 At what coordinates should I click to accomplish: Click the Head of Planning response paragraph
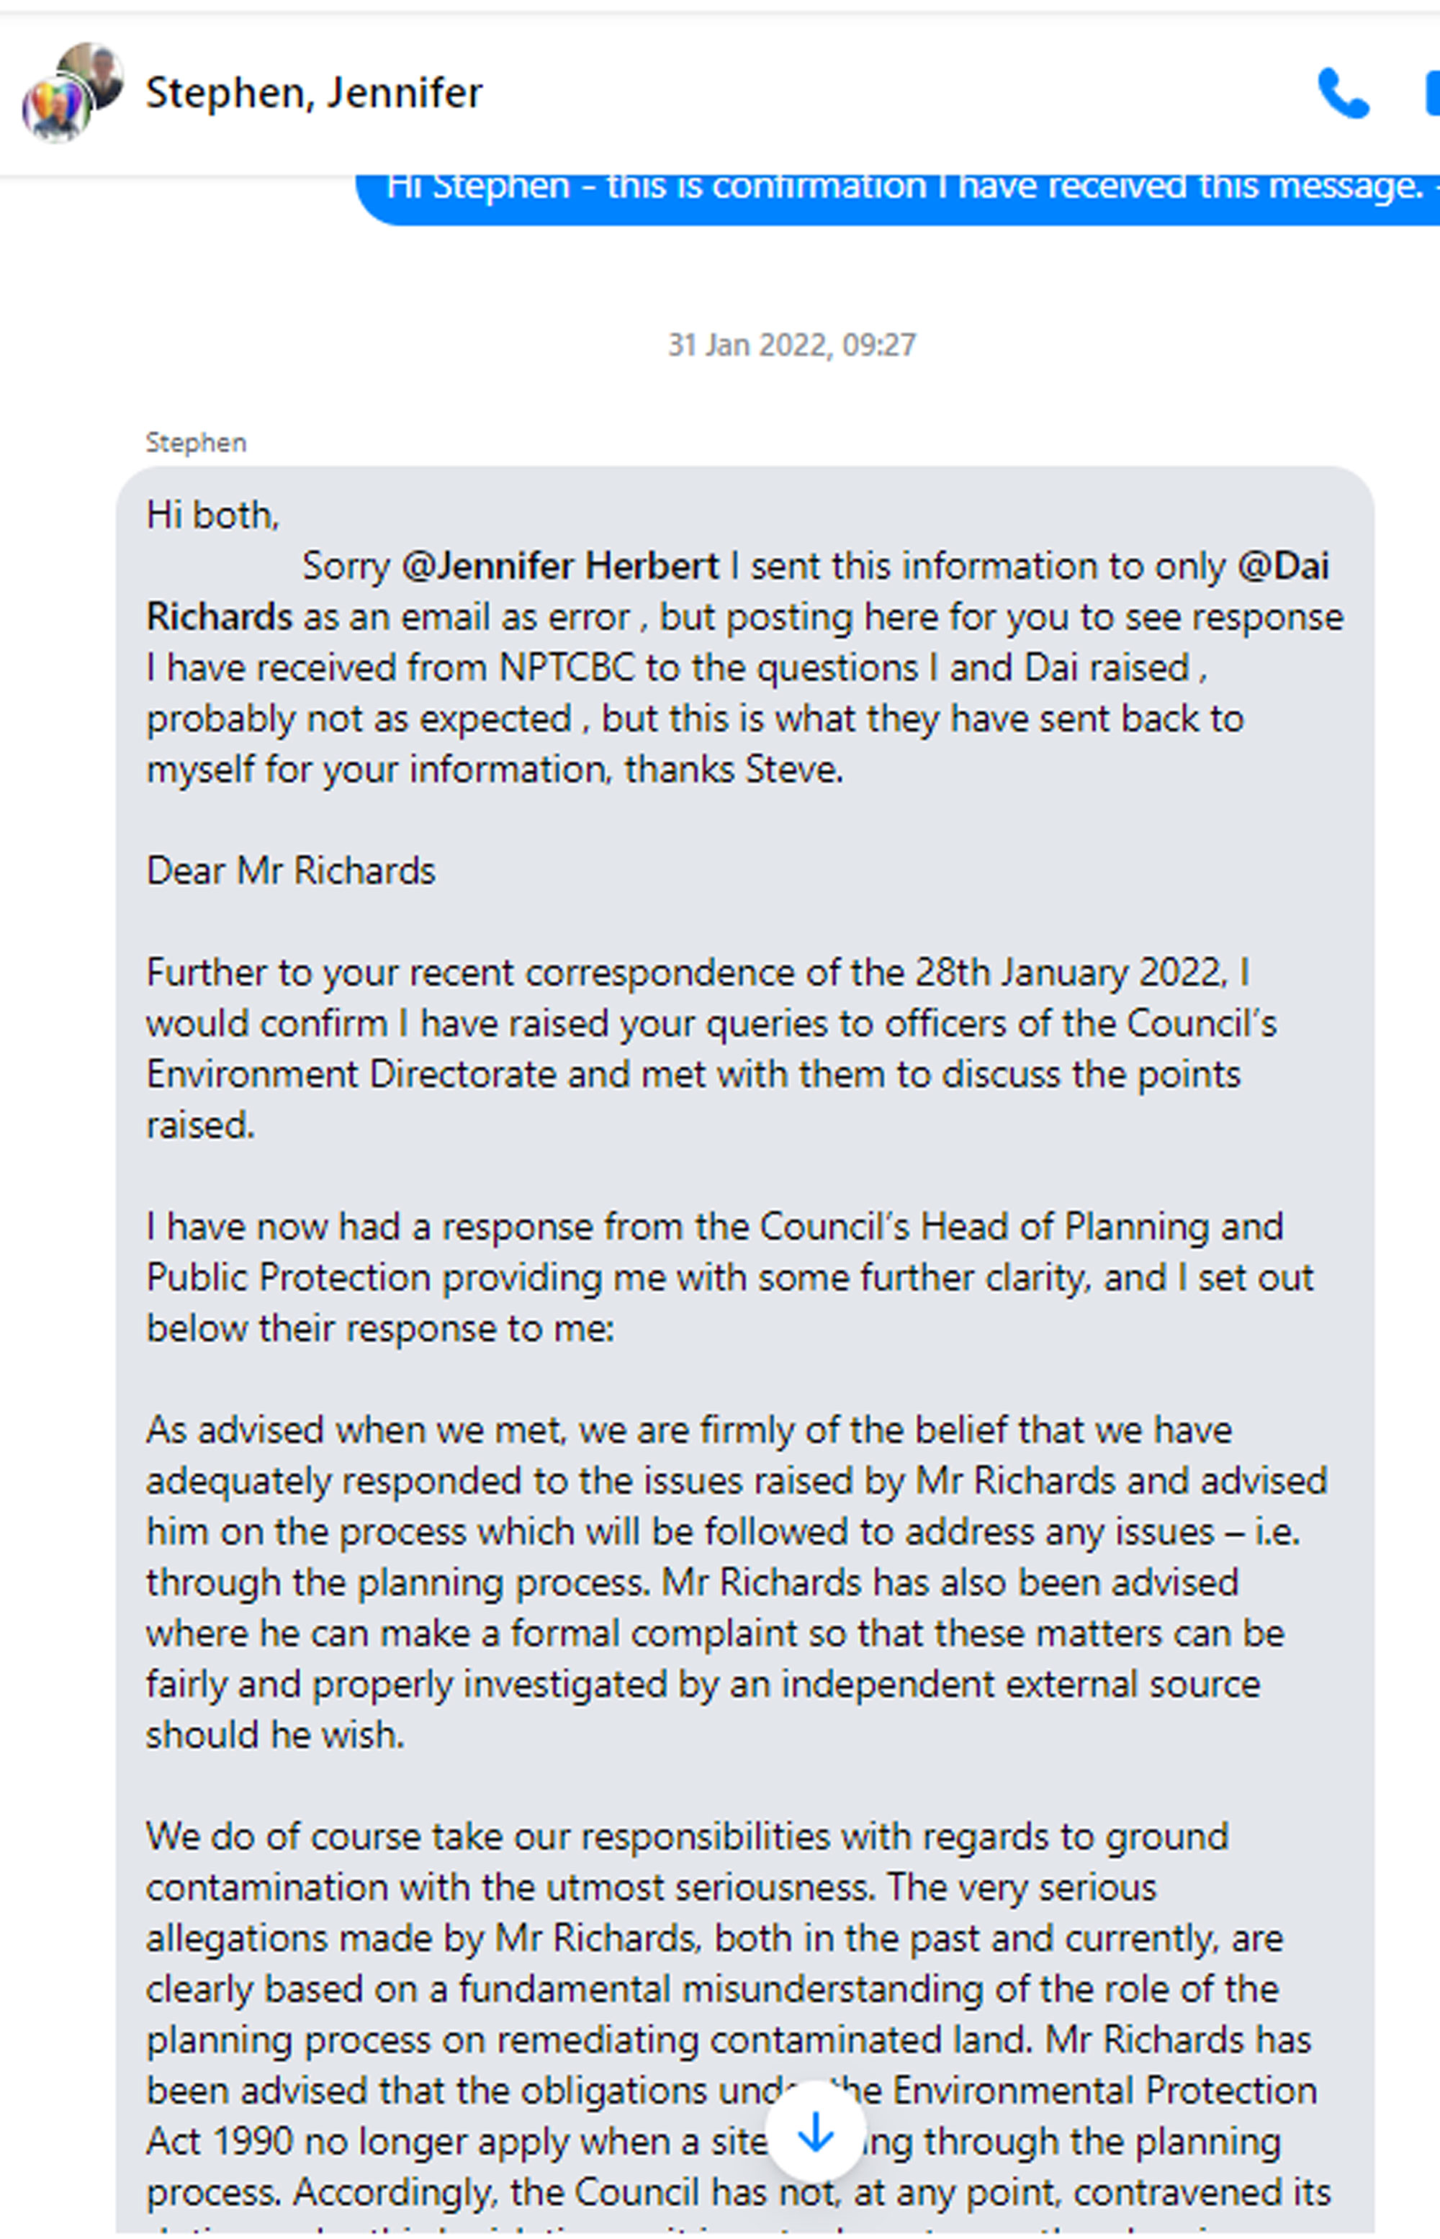pyautogui.click(x=730, y=1277)
